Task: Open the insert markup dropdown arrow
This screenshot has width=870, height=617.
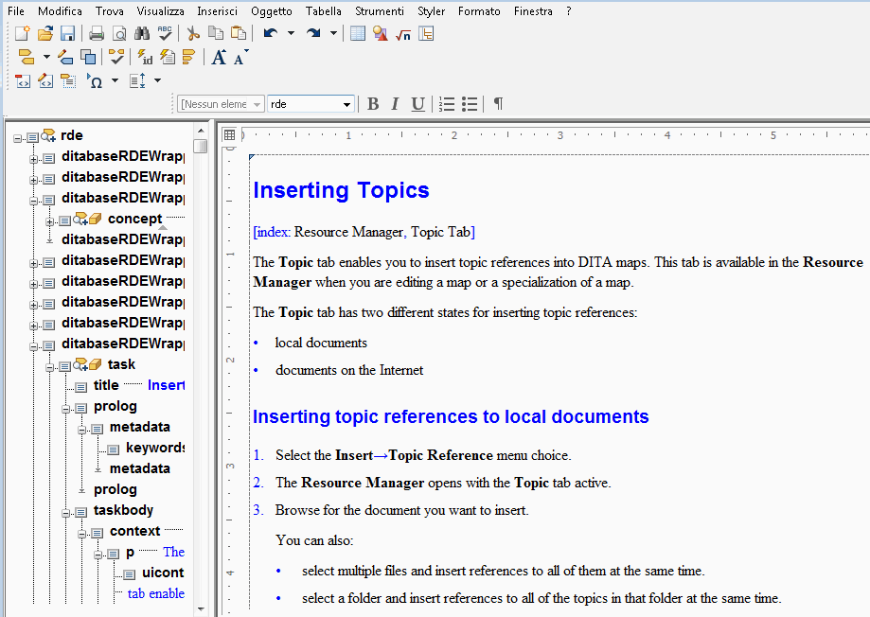Action: [46, 57]
